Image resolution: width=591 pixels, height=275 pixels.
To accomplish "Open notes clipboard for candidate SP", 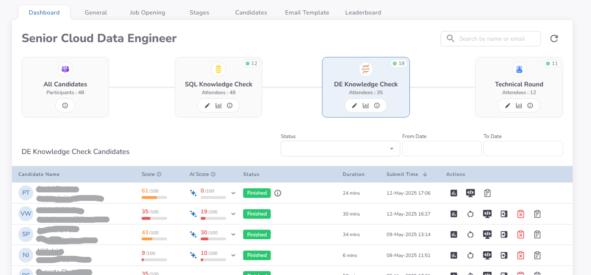I will tap(537, 234).
